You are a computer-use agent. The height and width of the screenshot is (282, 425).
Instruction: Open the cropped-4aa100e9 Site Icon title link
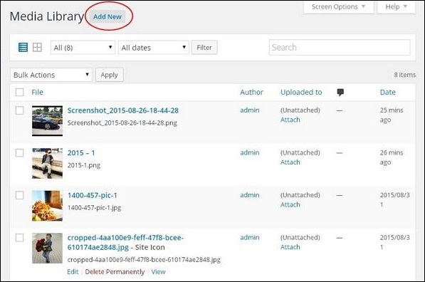[125, 242]
